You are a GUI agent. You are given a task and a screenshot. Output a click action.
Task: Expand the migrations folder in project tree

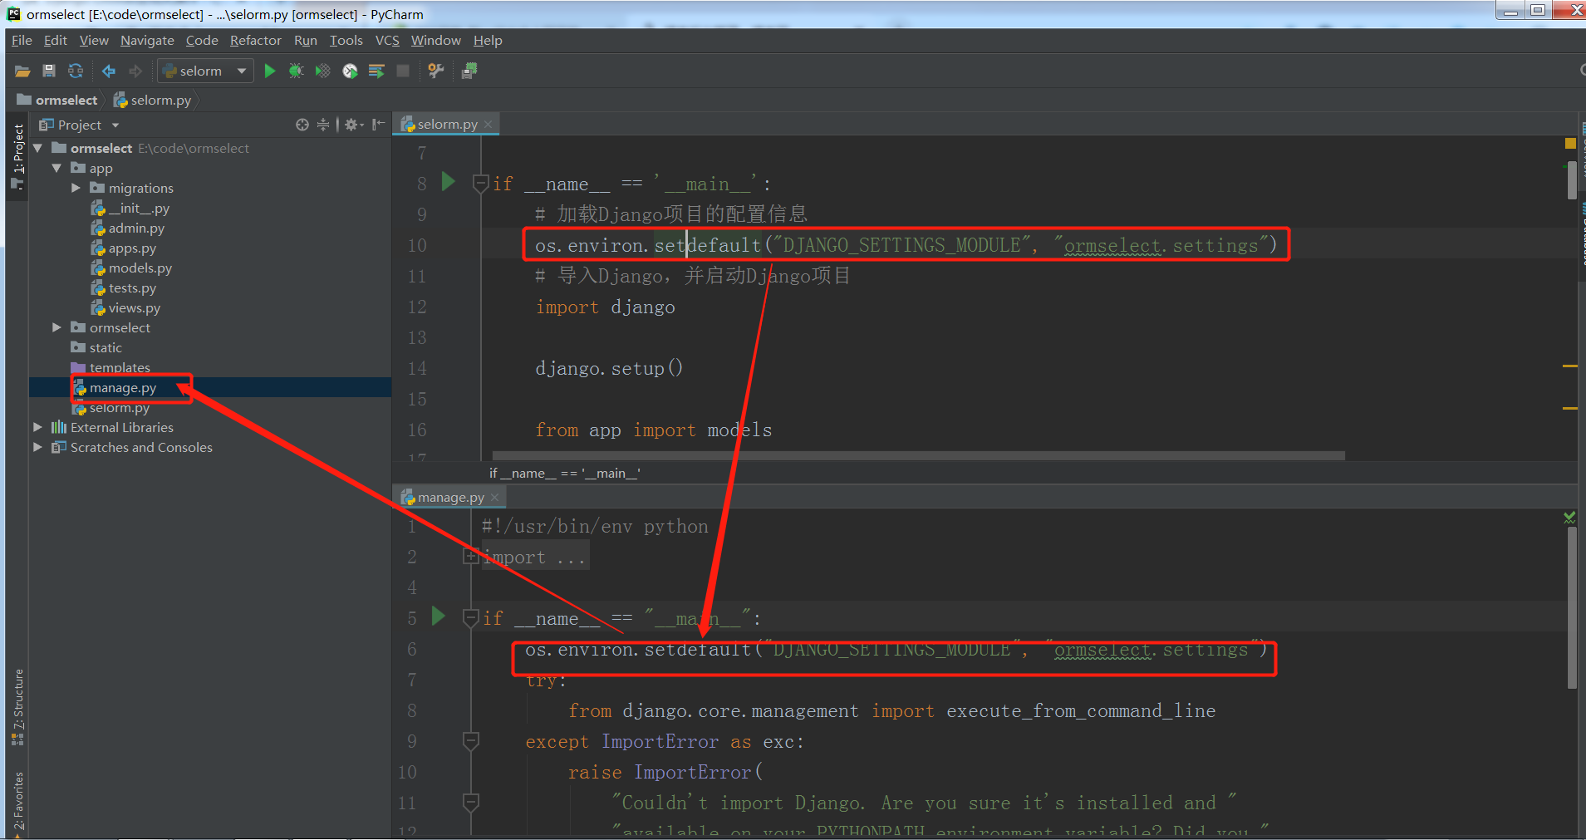point(76,189)
